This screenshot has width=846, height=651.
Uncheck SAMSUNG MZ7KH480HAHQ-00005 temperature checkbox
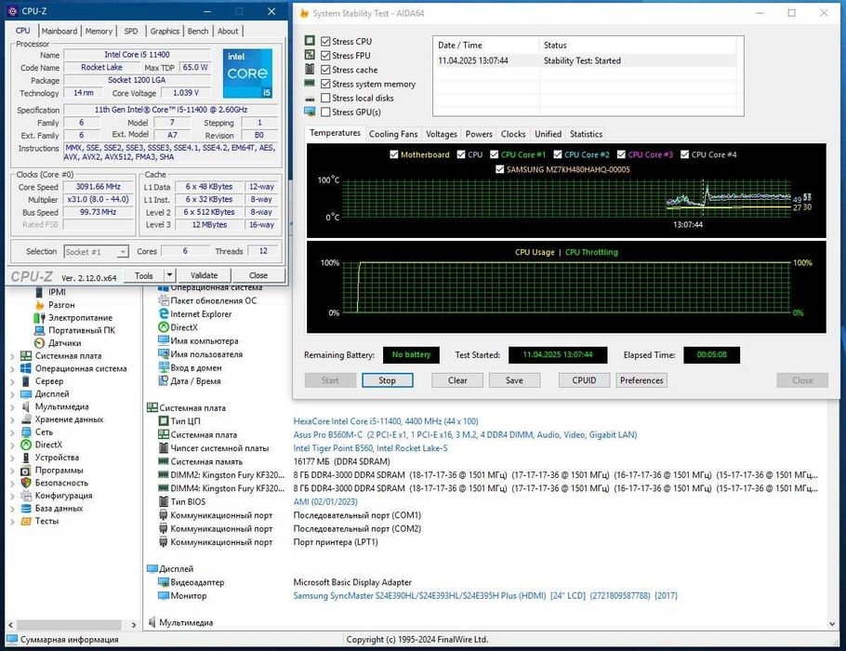pos(499,169)
